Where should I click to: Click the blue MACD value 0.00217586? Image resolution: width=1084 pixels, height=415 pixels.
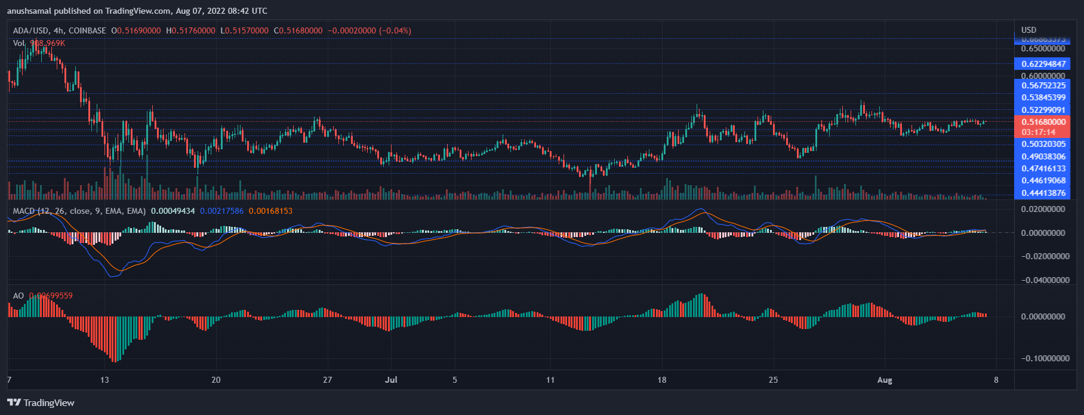coord(221,211)
